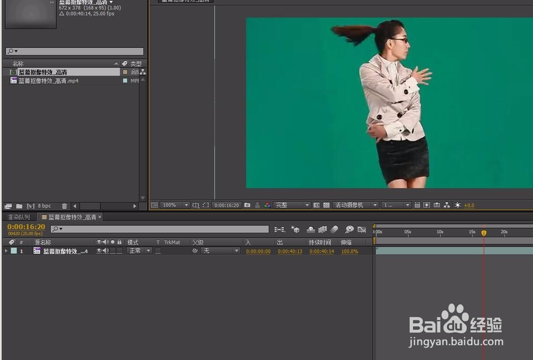Click the timeline timecode 0:00:16:20
This screenshot has height=360, width=533.
click(x=26, y=227)
